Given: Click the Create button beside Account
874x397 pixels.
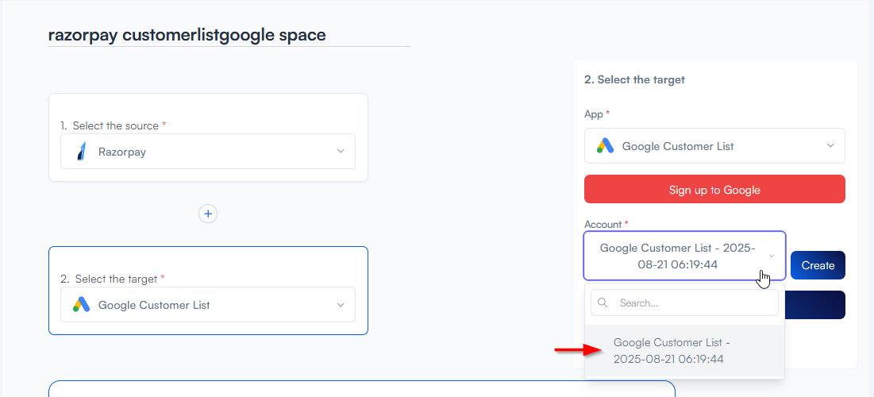Looking at the screenshot, I should (x=818, y=265).
